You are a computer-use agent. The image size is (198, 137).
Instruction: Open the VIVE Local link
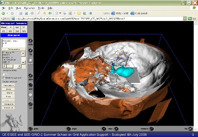click(139, 13)
